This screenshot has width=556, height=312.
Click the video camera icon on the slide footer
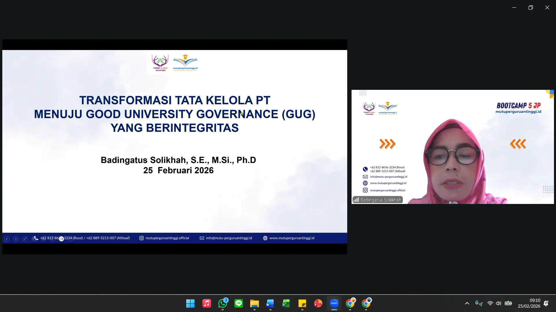click(61, 239)
